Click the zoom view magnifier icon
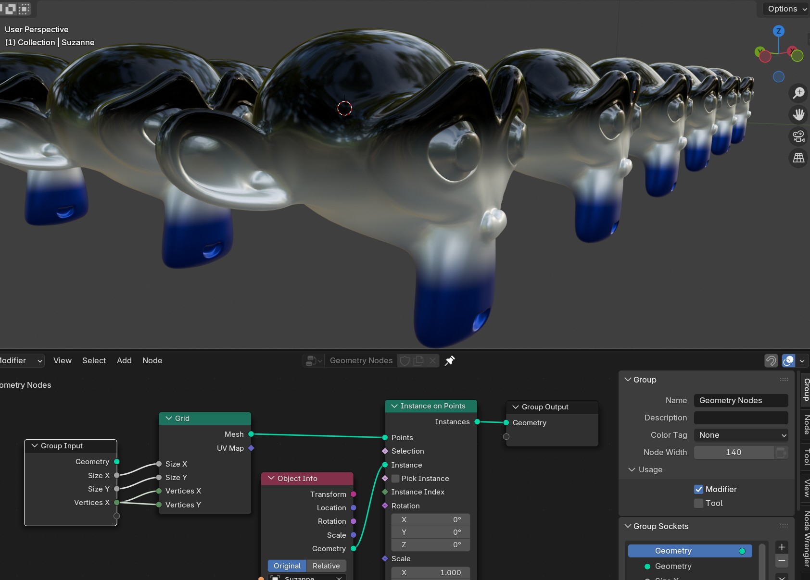The height and width of the screenshot is (580, 810). (x=798, y=93)
